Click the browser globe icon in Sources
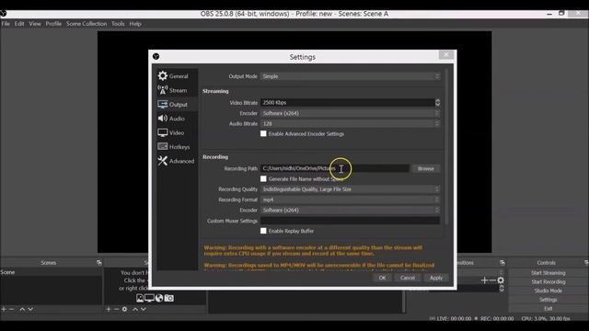The image size is (589, 331). pos(159,298)
